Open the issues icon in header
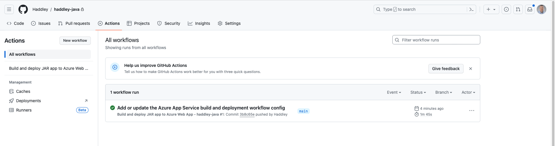Image resolution: width=555 pixels, height=146 pixels. [506, 9]
